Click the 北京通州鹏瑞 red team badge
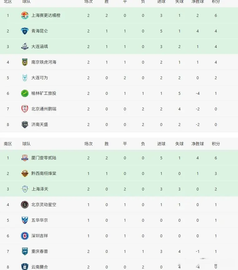 tap(25, 109)
